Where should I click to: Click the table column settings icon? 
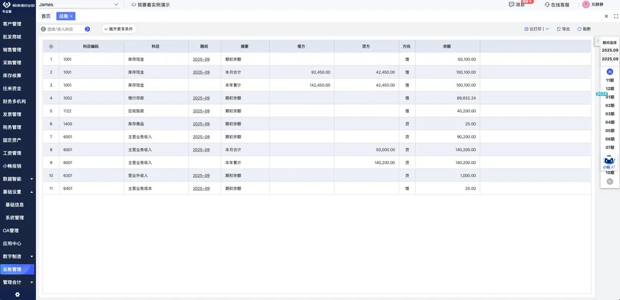tap(51, 46)
